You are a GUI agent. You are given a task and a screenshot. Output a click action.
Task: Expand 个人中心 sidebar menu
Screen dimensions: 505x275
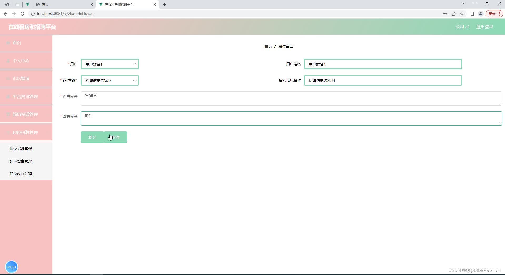click(x=26, y=61)
